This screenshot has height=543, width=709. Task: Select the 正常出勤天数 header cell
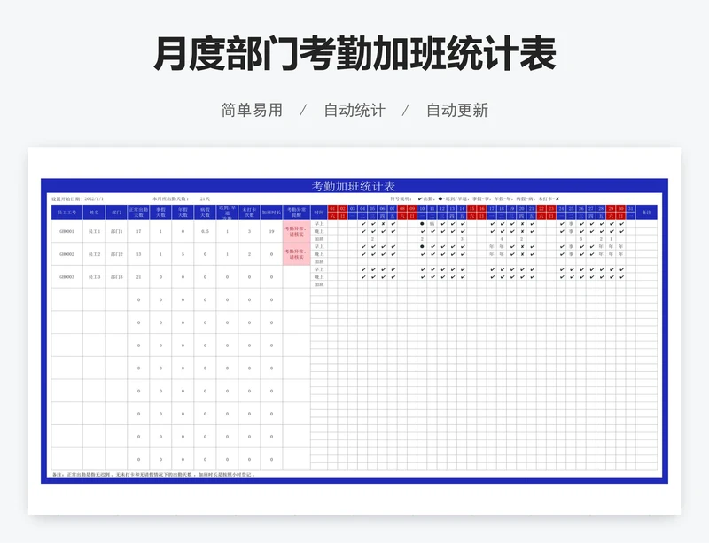point(138,213)
